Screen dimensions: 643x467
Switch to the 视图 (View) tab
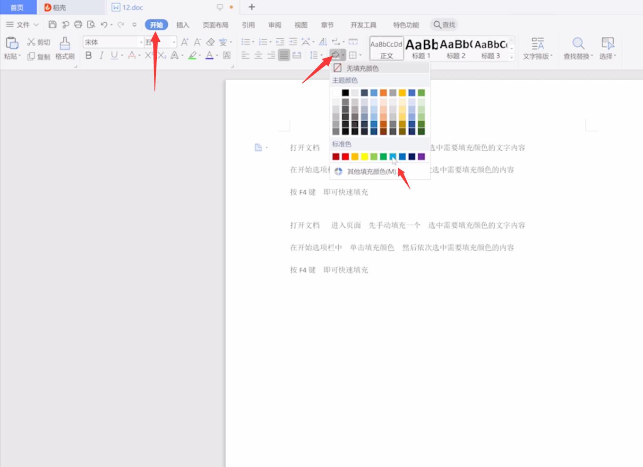301,25
